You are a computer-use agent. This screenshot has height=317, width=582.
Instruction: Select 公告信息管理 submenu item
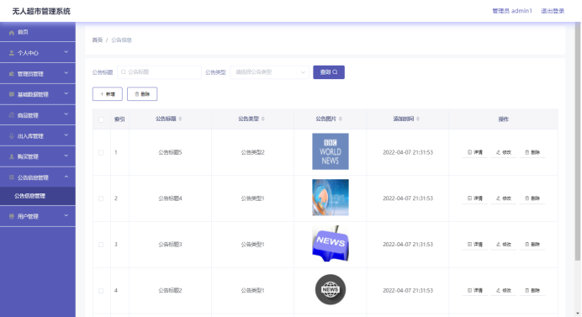pyautogui.click(x=38, y=196)
